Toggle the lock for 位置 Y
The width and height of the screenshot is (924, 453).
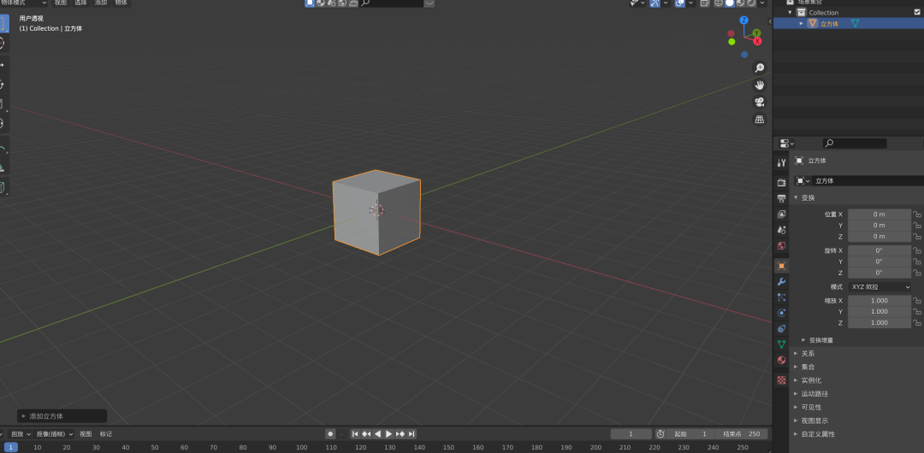(x=917, y=226)
